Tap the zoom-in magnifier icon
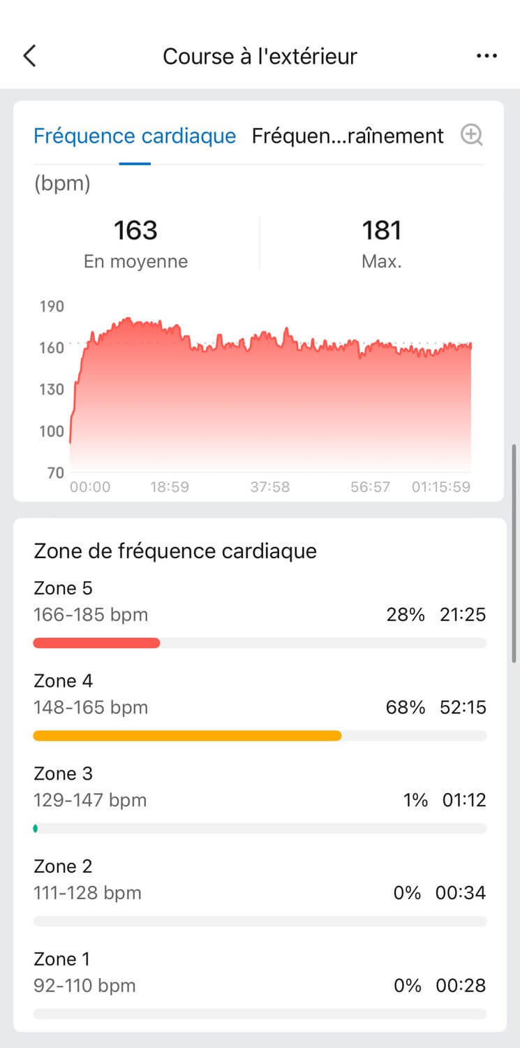Screen dimensions: 520x1048 coord(472,136)
